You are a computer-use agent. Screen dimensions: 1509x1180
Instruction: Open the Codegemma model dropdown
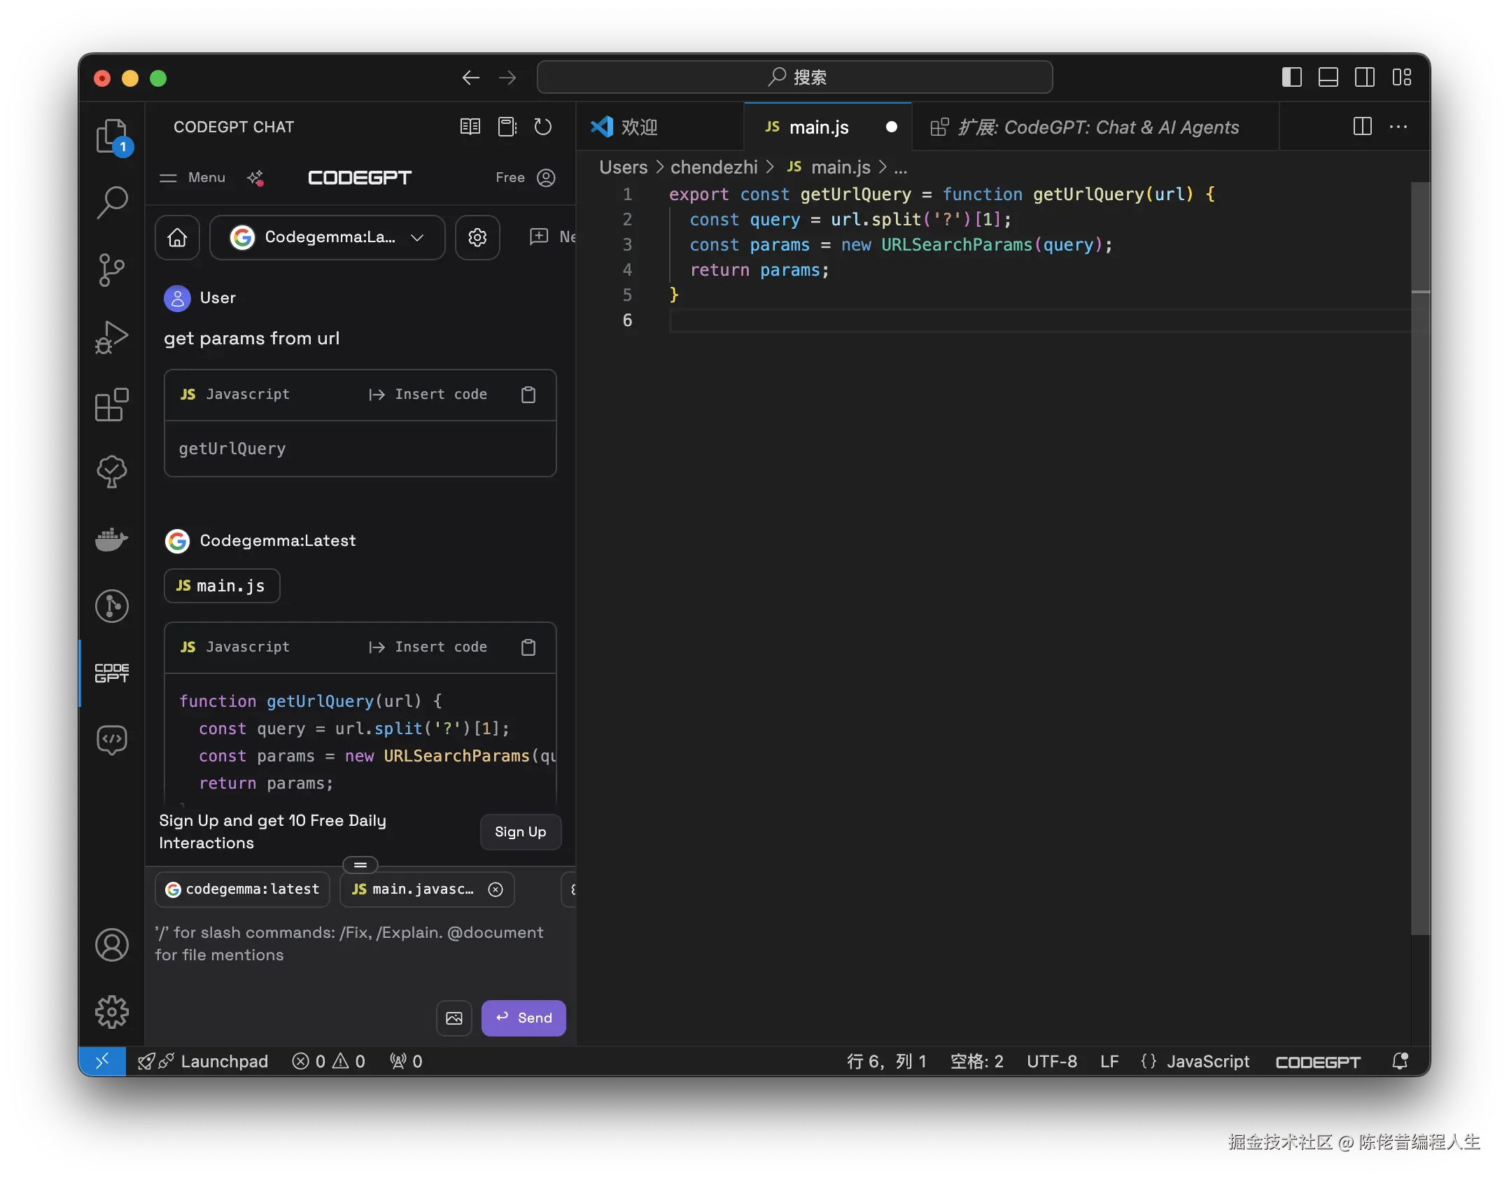click(327, 237)
